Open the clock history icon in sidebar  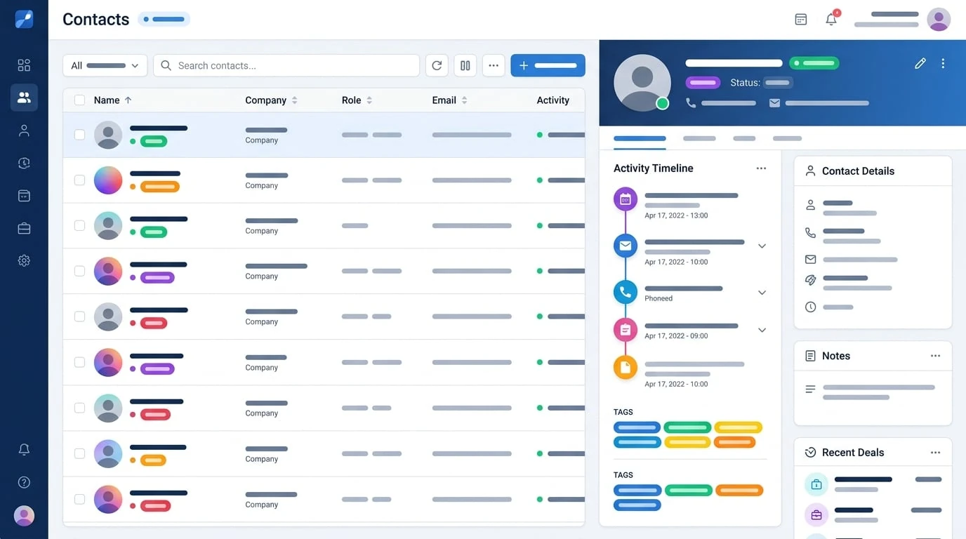tap(24, 163)
